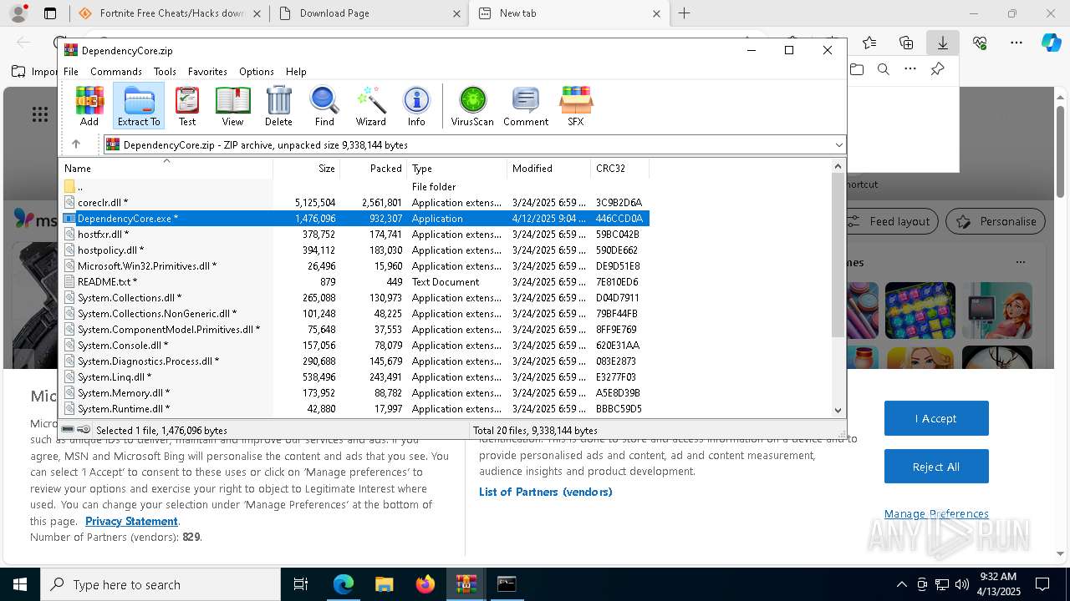1070x601 pixels.
Task: Select System.Collections.dll row
Action: 355,298
